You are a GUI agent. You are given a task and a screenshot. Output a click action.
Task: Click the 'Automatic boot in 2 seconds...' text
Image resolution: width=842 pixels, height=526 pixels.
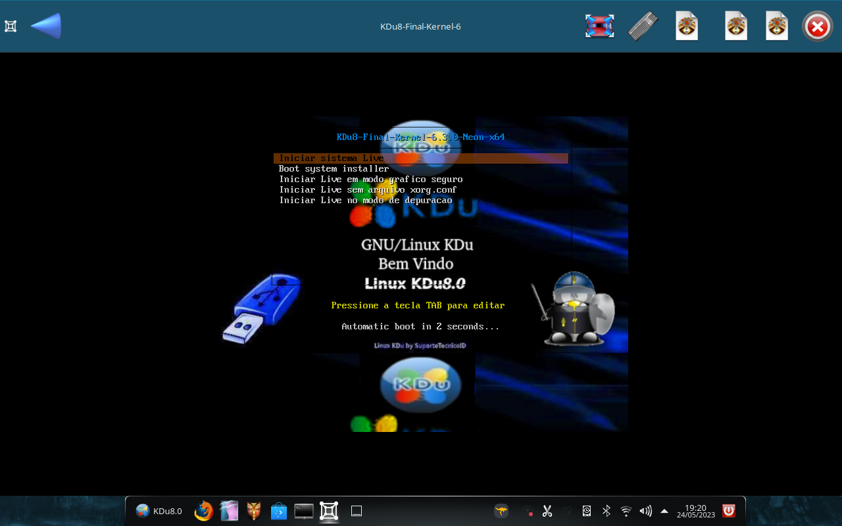pyautogui.click(x=420, y=327)
